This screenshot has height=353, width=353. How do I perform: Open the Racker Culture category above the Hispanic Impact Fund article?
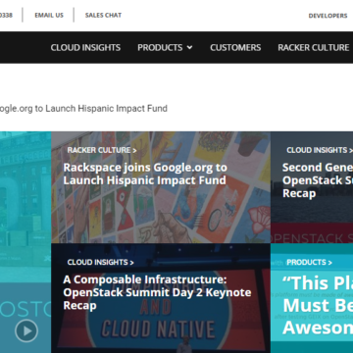(x=102, y=150)
